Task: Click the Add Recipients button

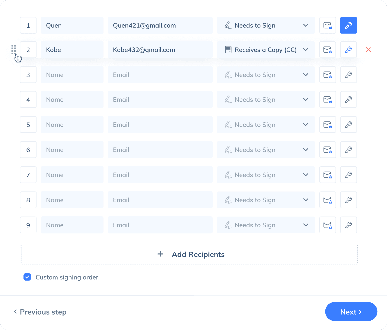Action: (x=189, y=254)
